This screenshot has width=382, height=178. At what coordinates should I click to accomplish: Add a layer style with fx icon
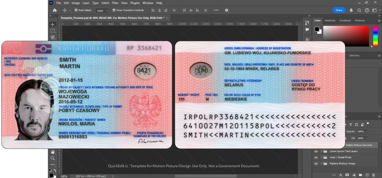coord(341,175)
